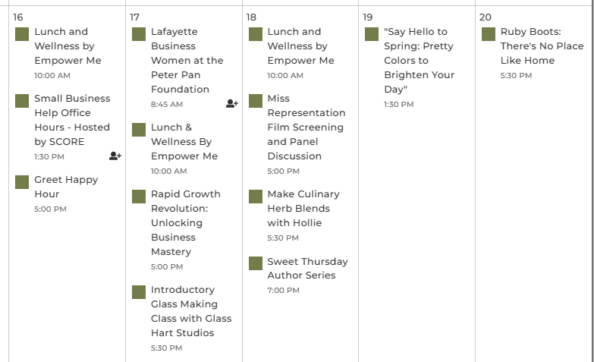Open Make Culinary Herb Blends with Hollie
This screenshot has height=362, width=594.
[x=303, y=209]
